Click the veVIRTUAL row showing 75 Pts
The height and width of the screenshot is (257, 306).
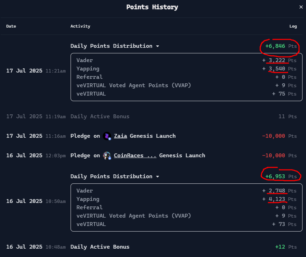coord(187,94)
